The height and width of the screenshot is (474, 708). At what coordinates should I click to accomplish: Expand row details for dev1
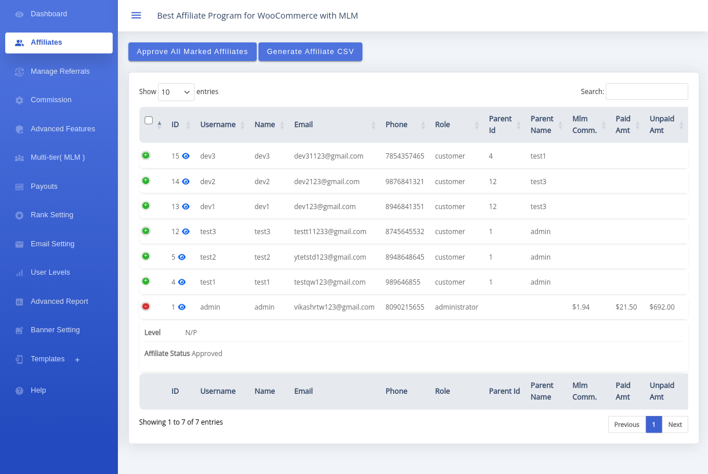pyautogui.click(x=146, y=206)
